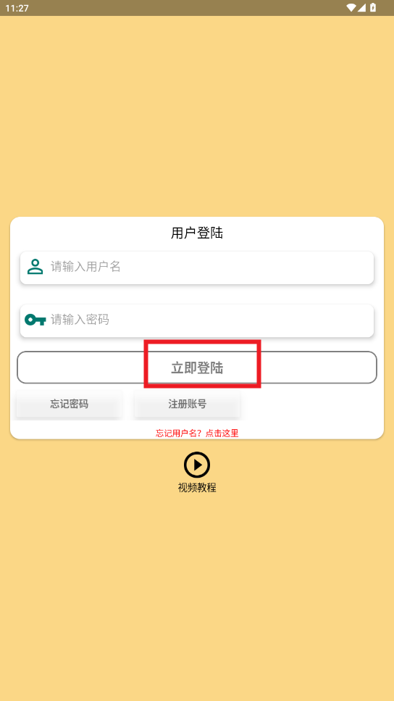Tap the empty yellow area above login card

(197, 116)
